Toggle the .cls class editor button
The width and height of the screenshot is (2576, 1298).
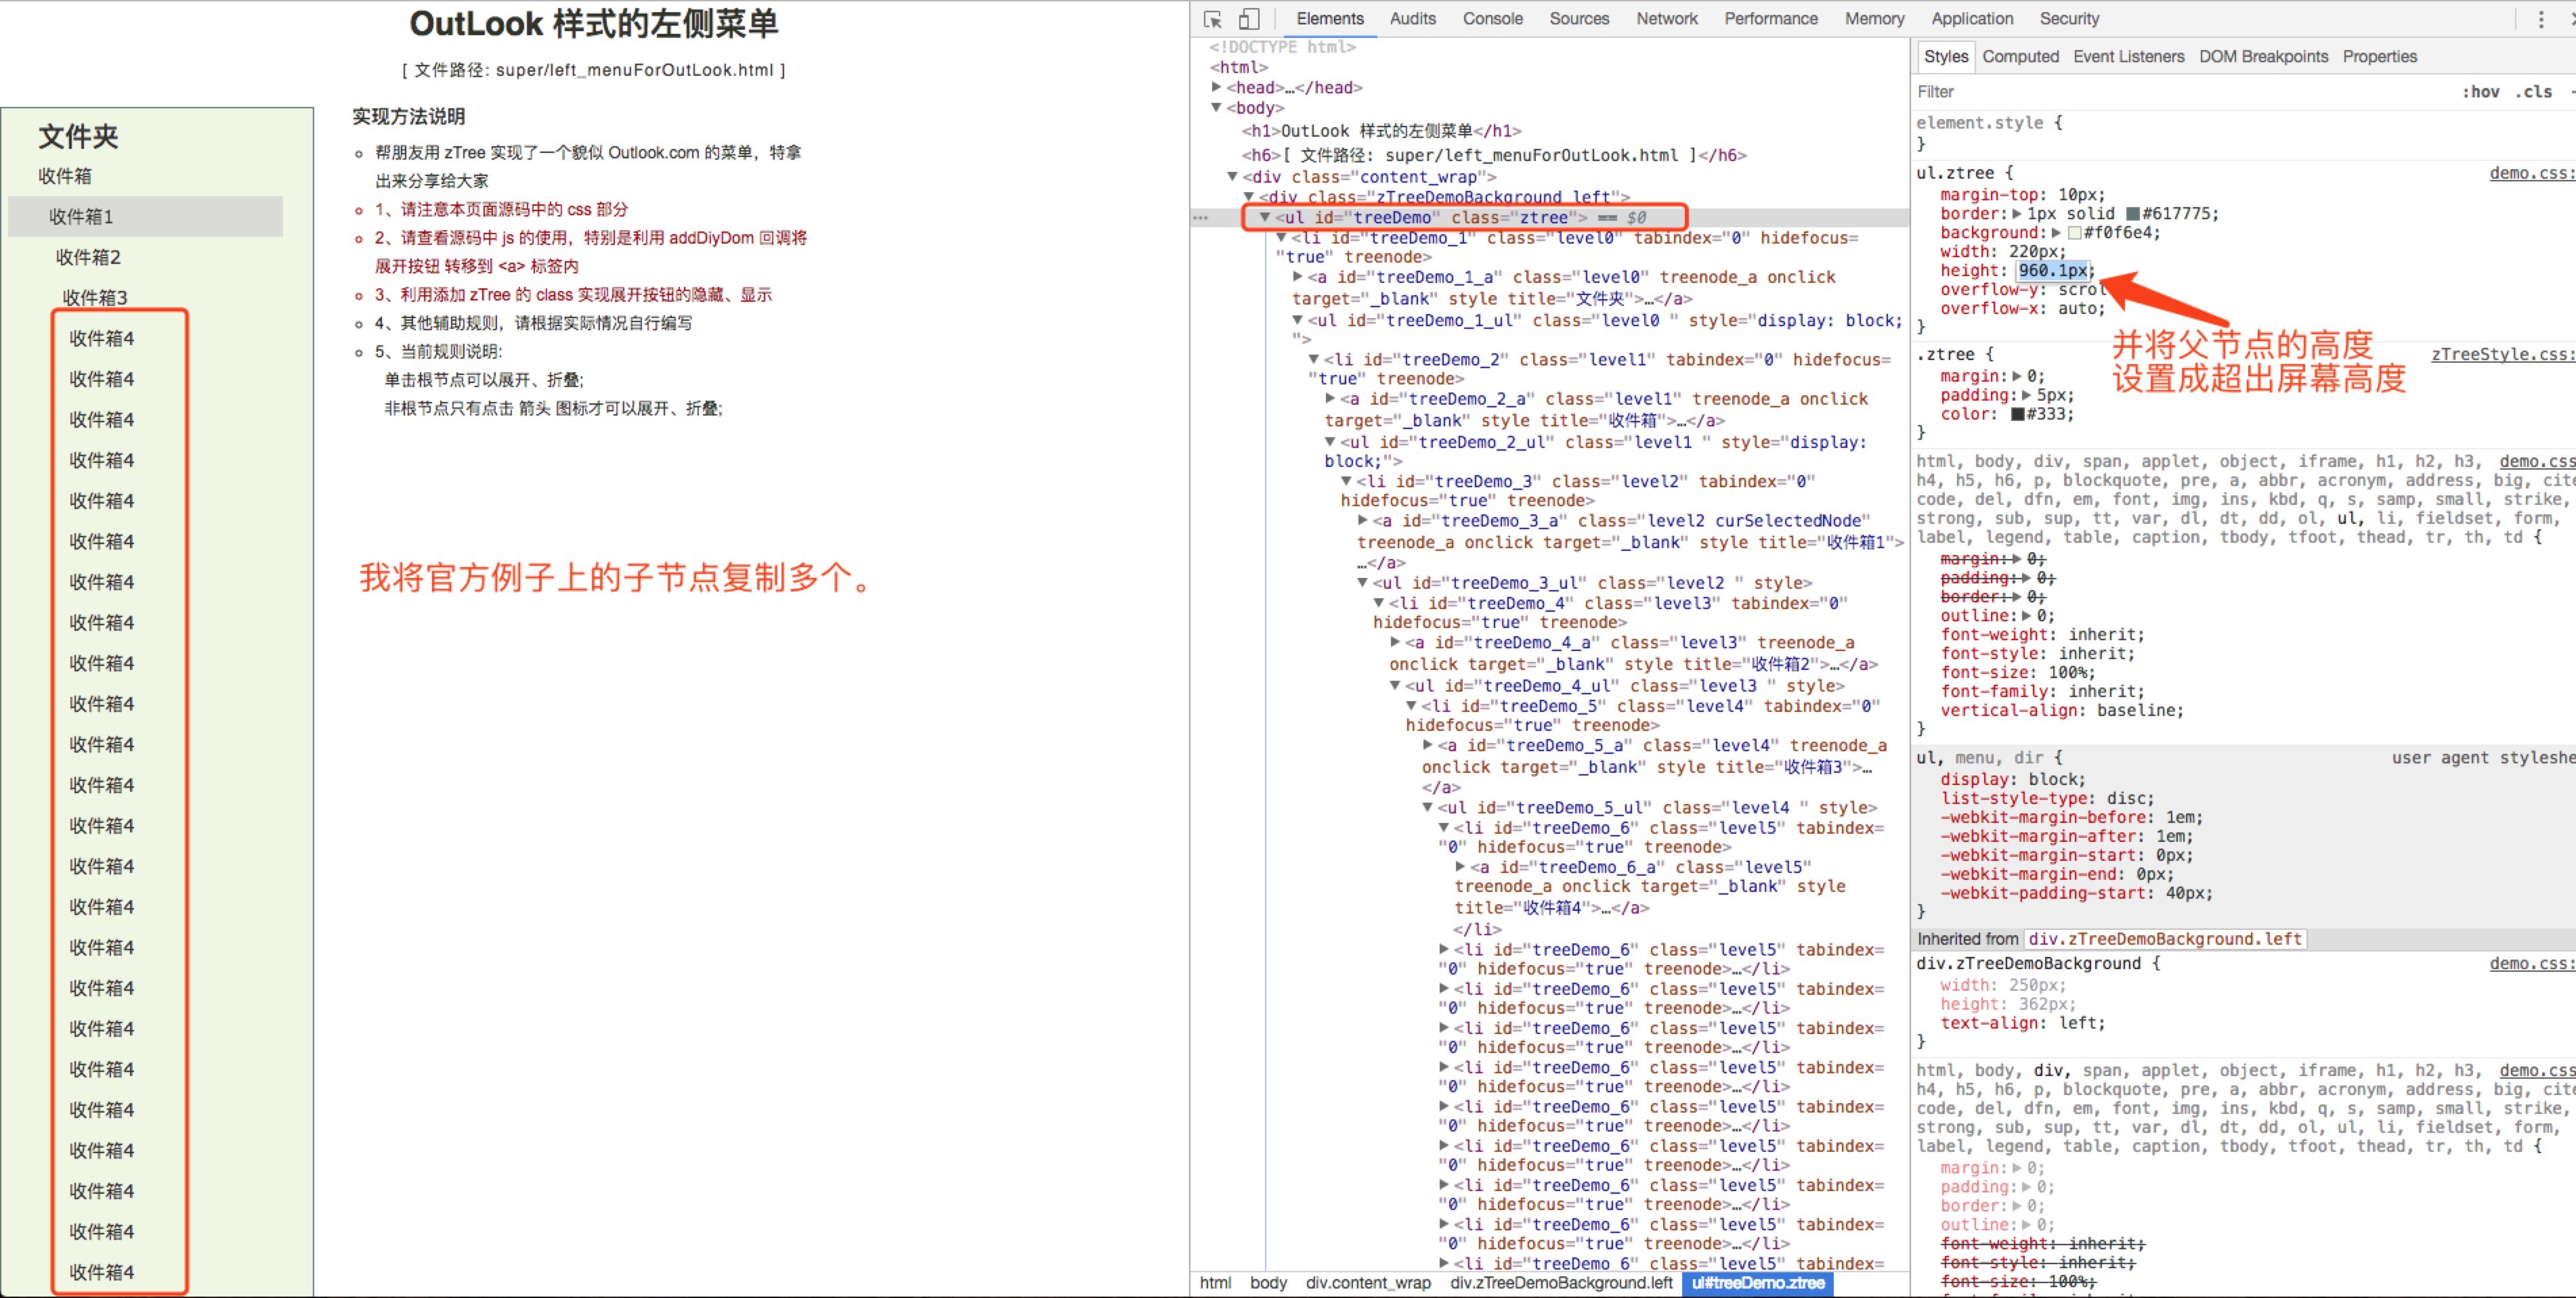[2533, 92]
